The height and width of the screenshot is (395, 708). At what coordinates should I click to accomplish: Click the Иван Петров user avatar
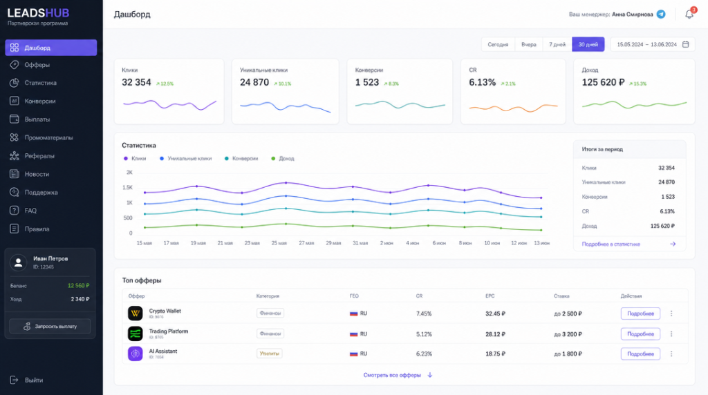[19, 262]
